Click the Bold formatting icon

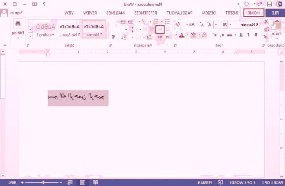[255, 35]
